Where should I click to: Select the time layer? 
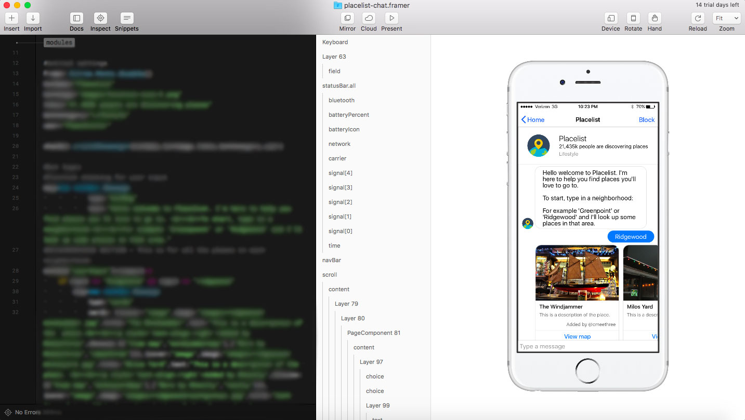coord(334,246)
